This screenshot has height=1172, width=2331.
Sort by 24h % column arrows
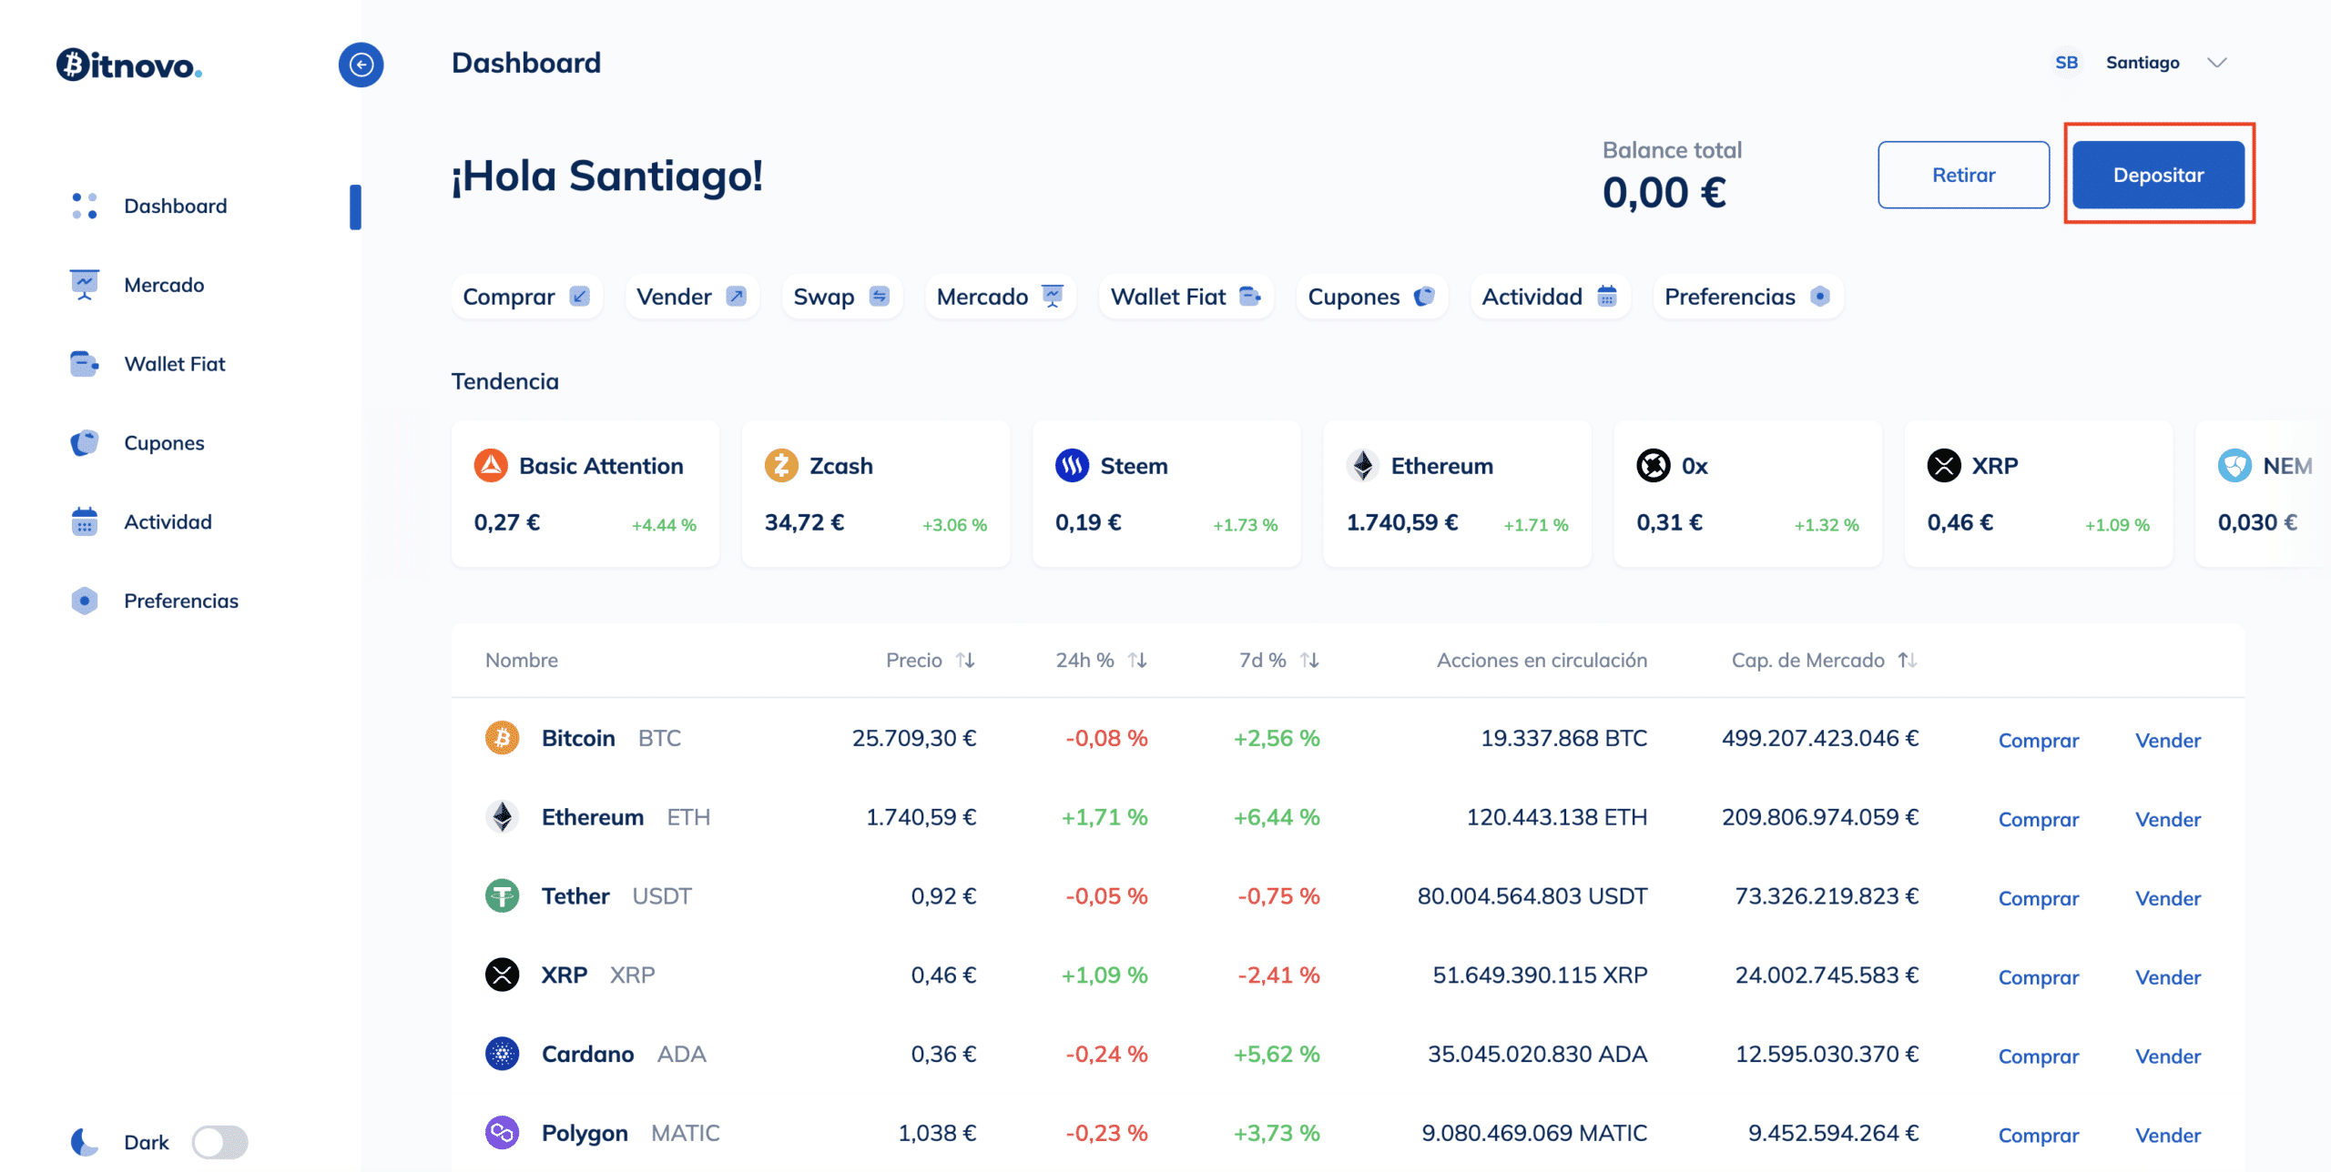pos(1137,661)
